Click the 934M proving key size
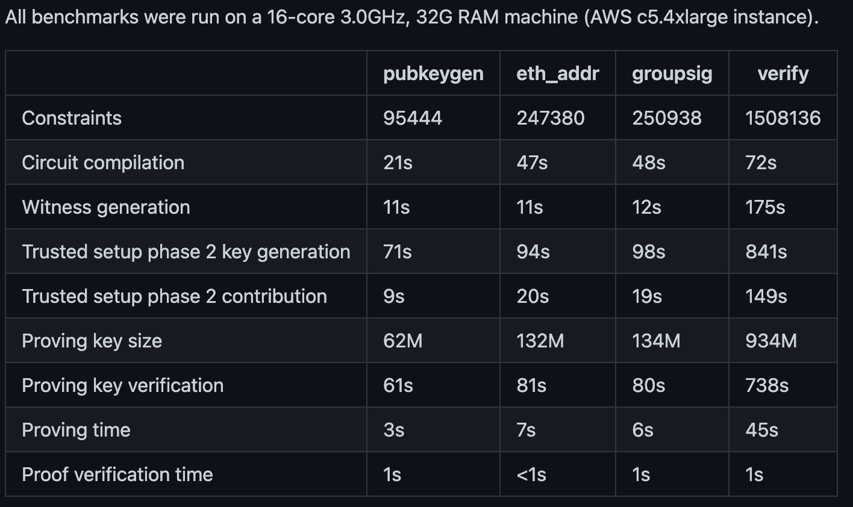 point(771,341)
